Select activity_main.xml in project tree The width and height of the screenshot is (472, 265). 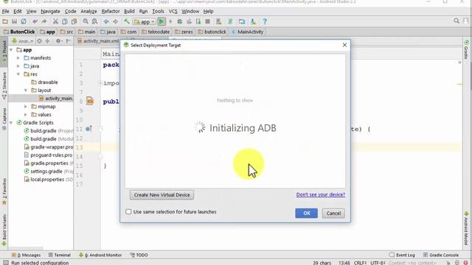[56, 98]
